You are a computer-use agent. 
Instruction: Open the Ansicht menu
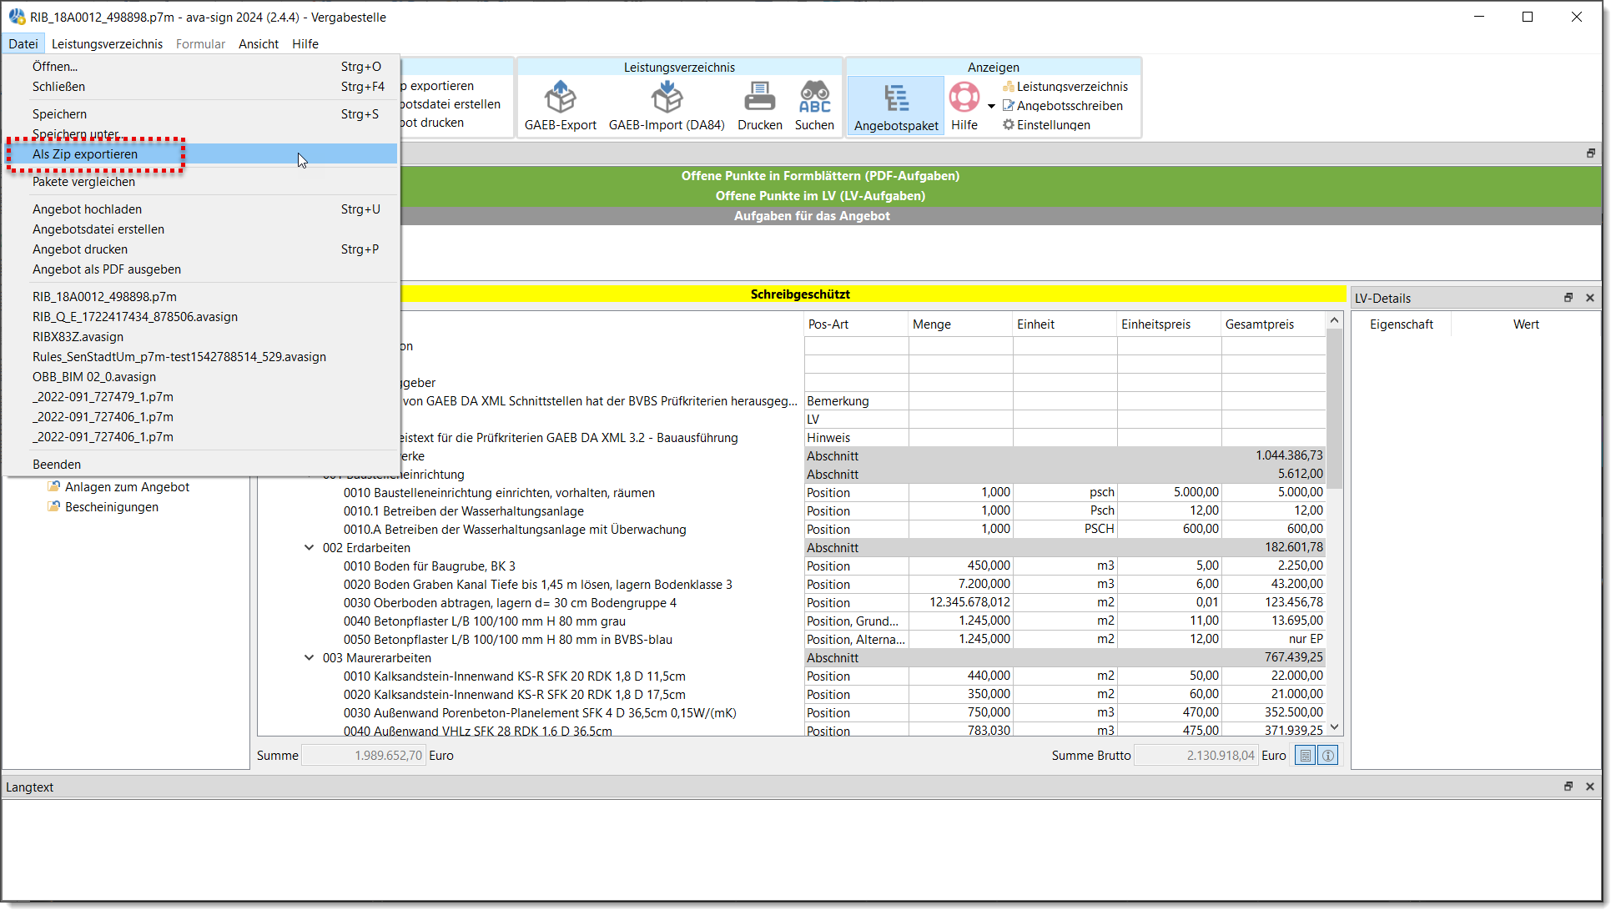pos(259,44)
